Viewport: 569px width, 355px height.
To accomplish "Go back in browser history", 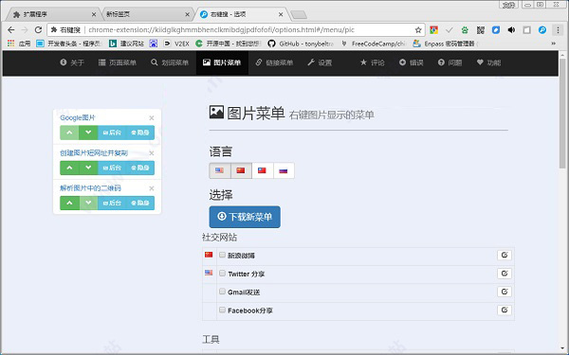I will (x=11, y=29).
